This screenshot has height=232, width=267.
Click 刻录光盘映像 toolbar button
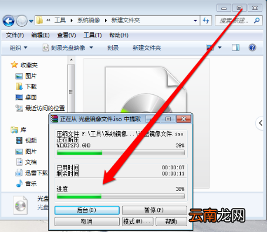point(64,47)
